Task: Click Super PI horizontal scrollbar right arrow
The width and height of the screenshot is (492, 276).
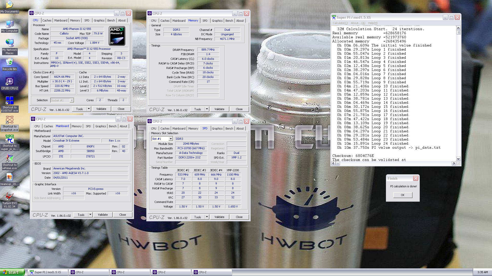Action: (454, 163)
